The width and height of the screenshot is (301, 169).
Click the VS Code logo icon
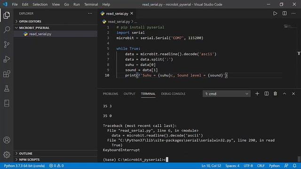point(5,4)
